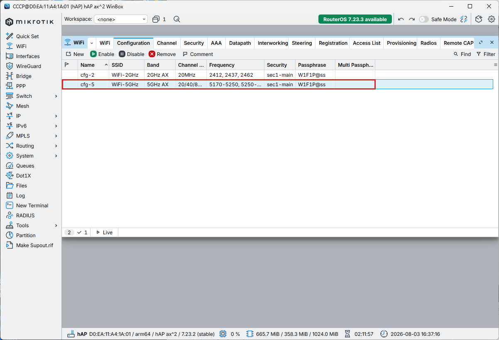Open the Files section
This screenshot has height=340, width=499.
[21, 185]
